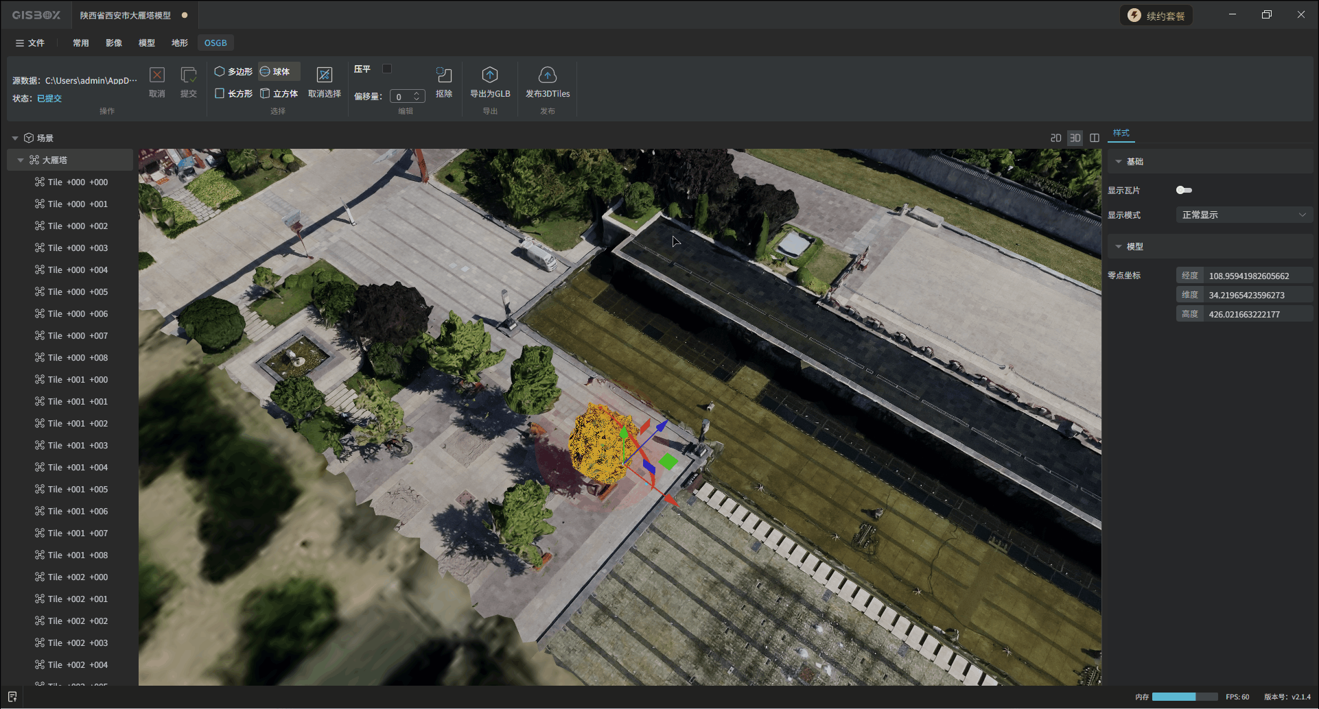Collapse the 基础 section
The height and width of the screenshot is (709, 1319).
[1119, 161]
